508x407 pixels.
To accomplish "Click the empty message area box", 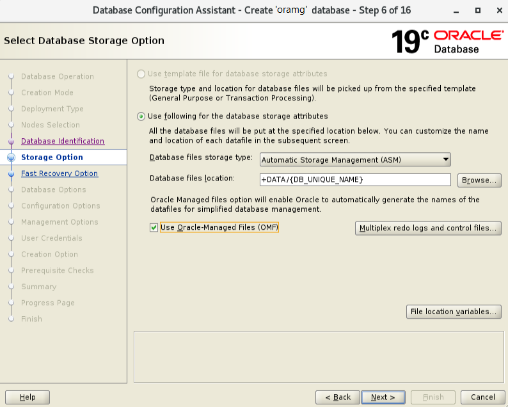I will pos(319,357).
